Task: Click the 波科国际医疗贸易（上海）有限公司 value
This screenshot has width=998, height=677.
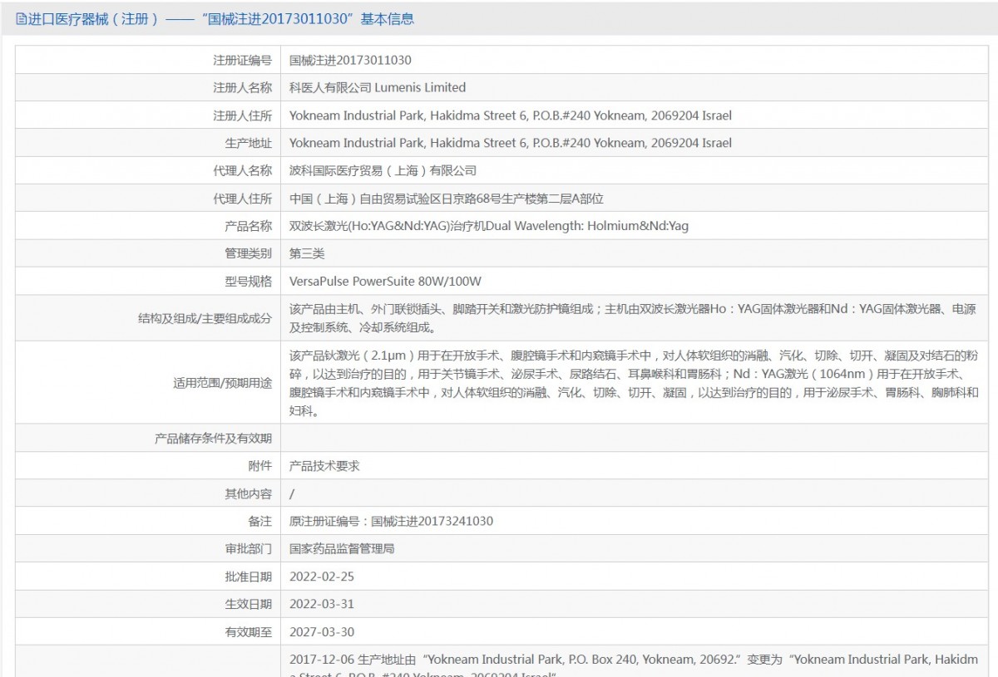Action: [383, 170]
